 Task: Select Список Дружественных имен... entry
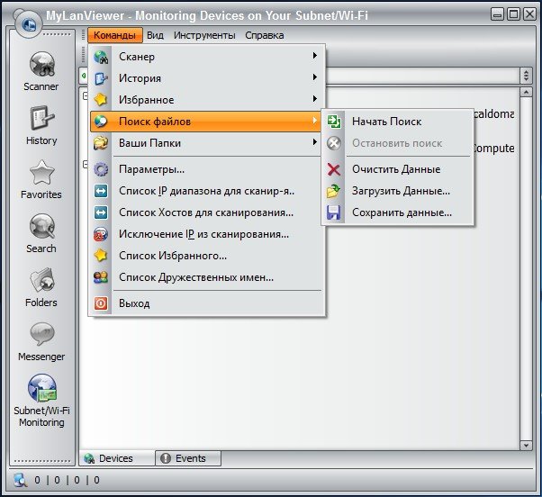click(x=207, y=277)
